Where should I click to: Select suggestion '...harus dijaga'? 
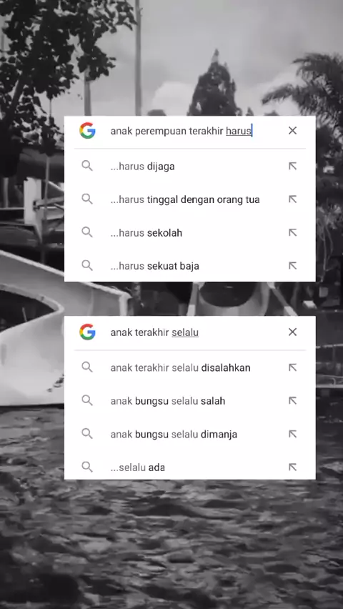pos(190,167)
